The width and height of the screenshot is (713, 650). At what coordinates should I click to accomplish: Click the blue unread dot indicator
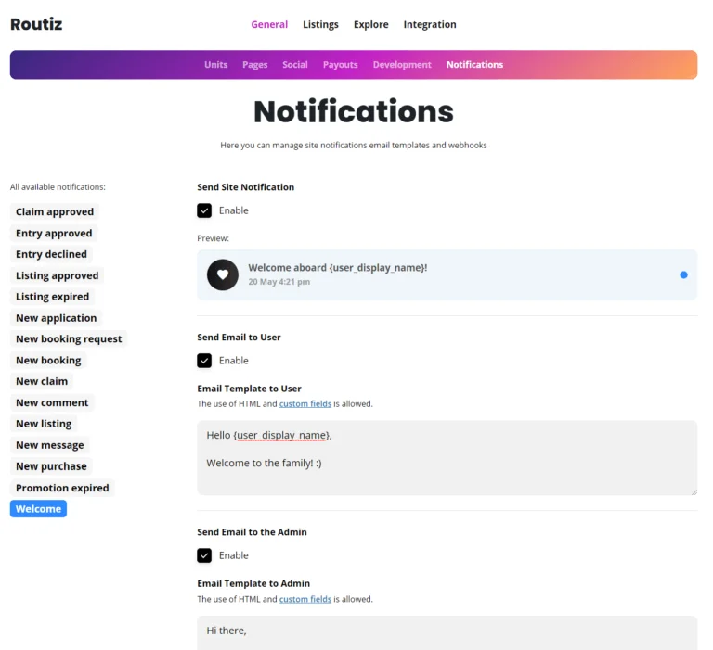(x=683, y=274)
